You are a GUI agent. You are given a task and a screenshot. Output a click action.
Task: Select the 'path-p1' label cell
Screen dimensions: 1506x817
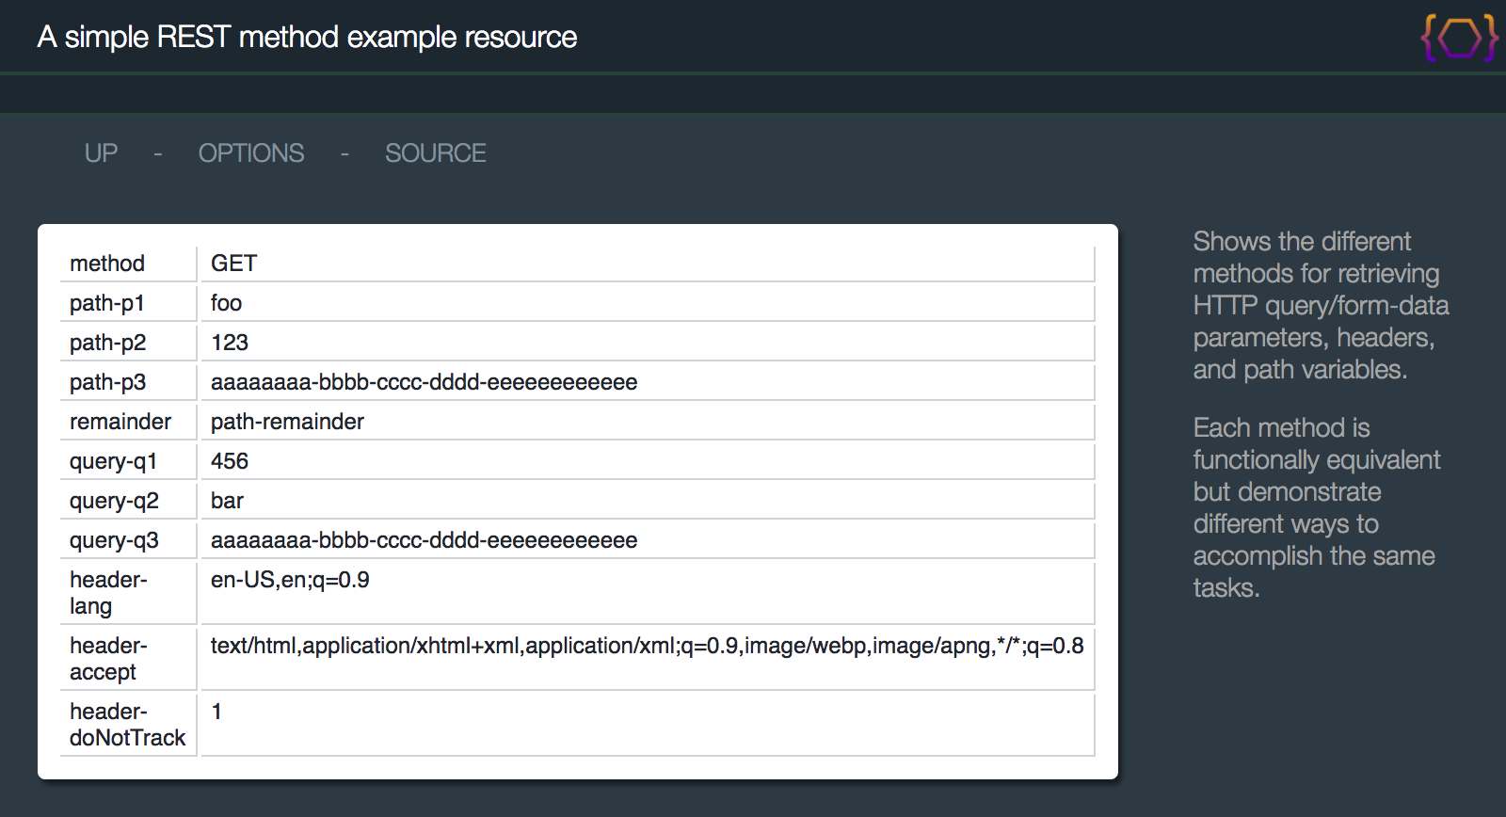coord(128,303)
